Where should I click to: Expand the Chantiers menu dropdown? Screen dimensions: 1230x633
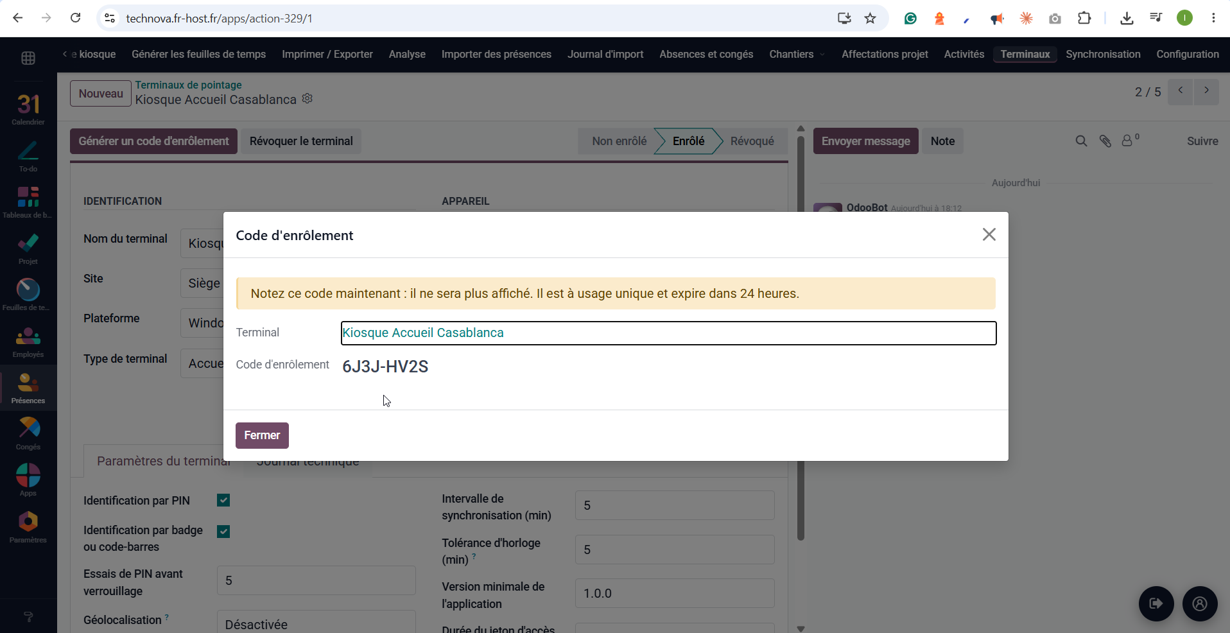point(797,55)
